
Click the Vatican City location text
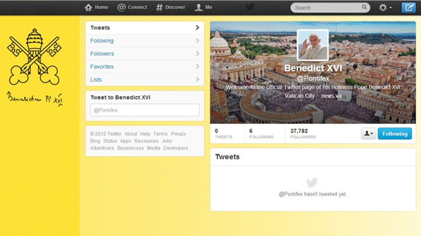pos(299,96)
